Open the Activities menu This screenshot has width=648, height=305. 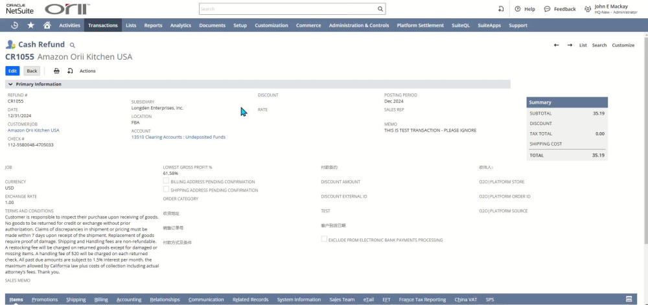[x=69, y=25]
